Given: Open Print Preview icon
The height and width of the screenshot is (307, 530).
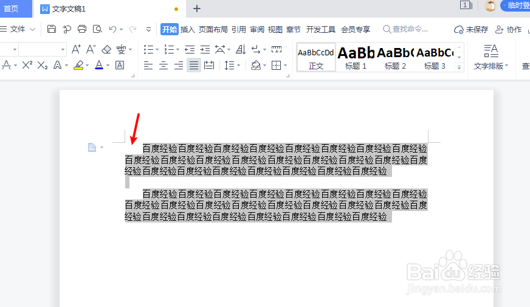Looking at the screenshot, I should 97,29.
